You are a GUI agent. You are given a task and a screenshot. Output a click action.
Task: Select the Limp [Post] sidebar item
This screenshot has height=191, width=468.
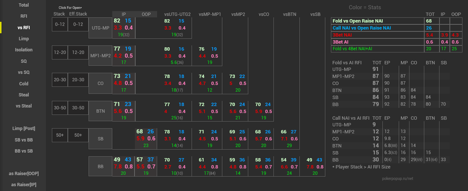(24, 129)
